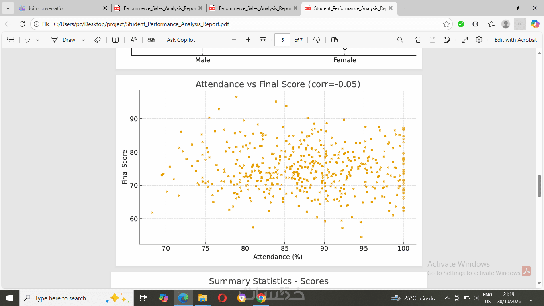This screenshot has height=306, width=544.
Task: Open PDF toolbar settings gear
Action: 479,40
